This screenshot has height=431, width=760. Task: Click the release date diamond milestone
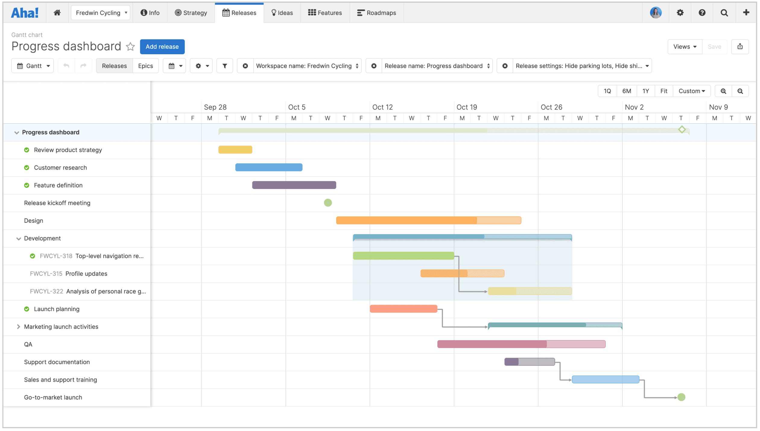point(682,130)
